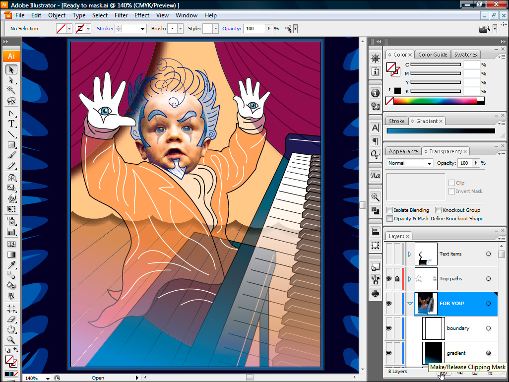
Task: Check the Isolate Blending option
Action: coord(389,210)
